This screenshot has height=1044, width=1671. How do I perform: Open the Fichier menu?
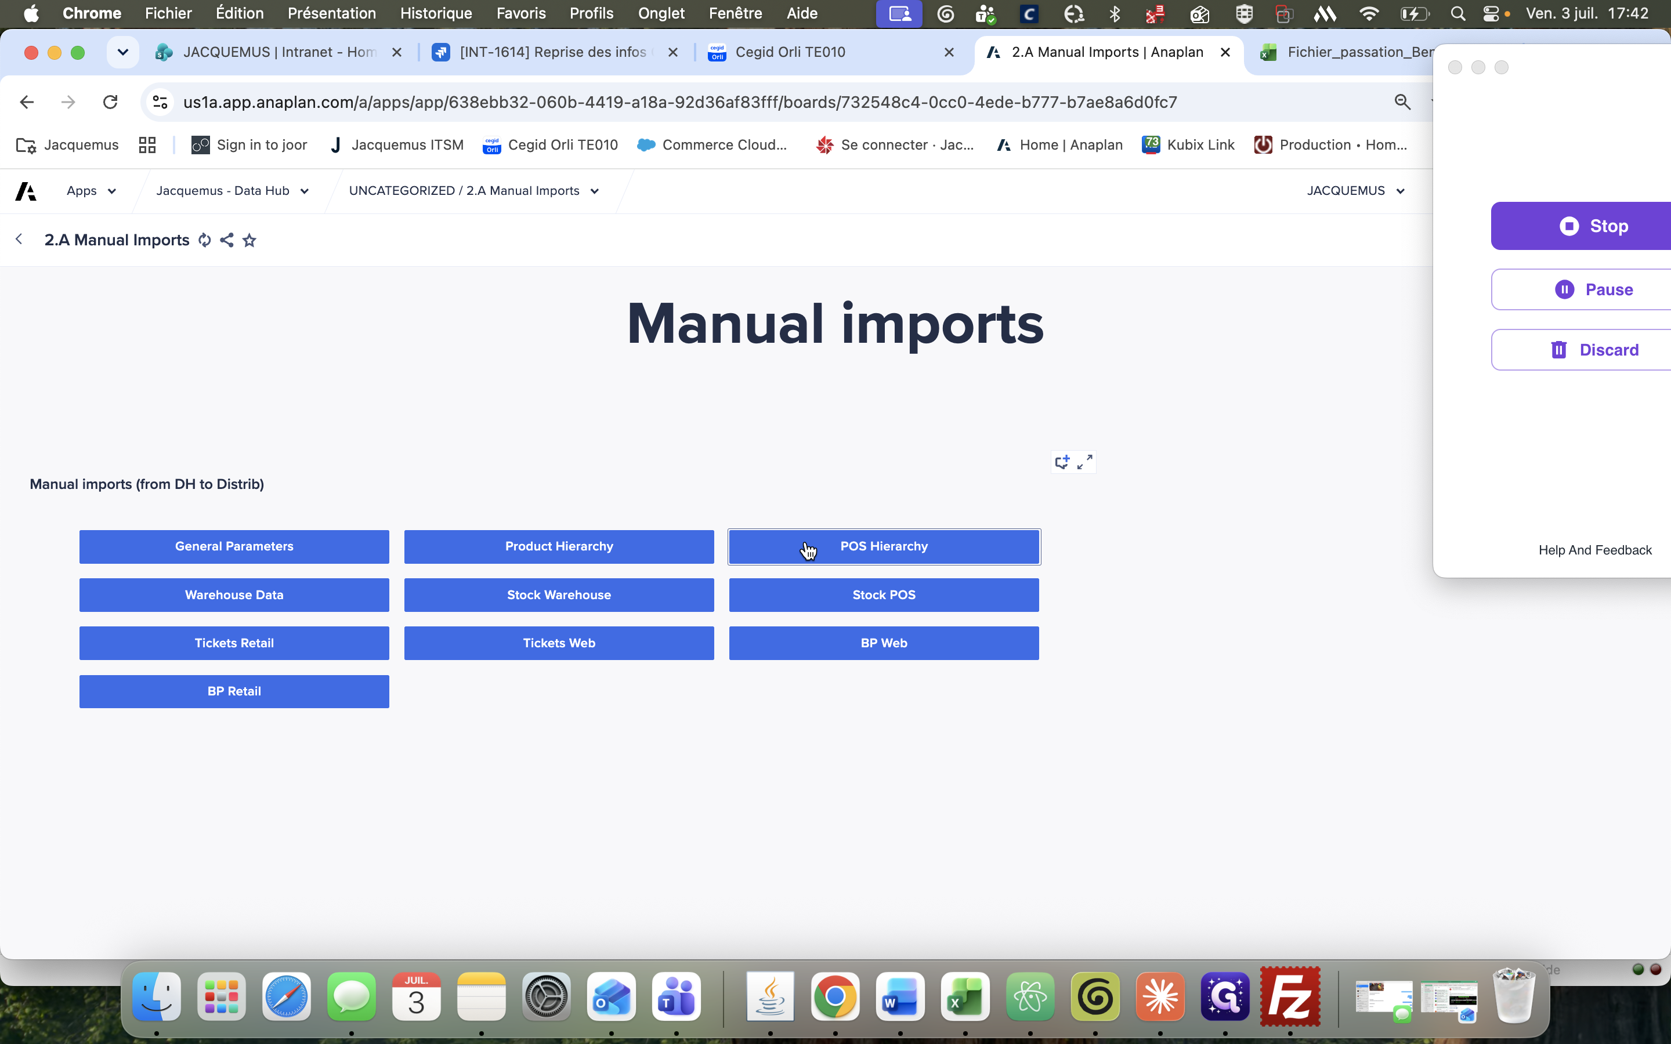(x=168, y=14)
